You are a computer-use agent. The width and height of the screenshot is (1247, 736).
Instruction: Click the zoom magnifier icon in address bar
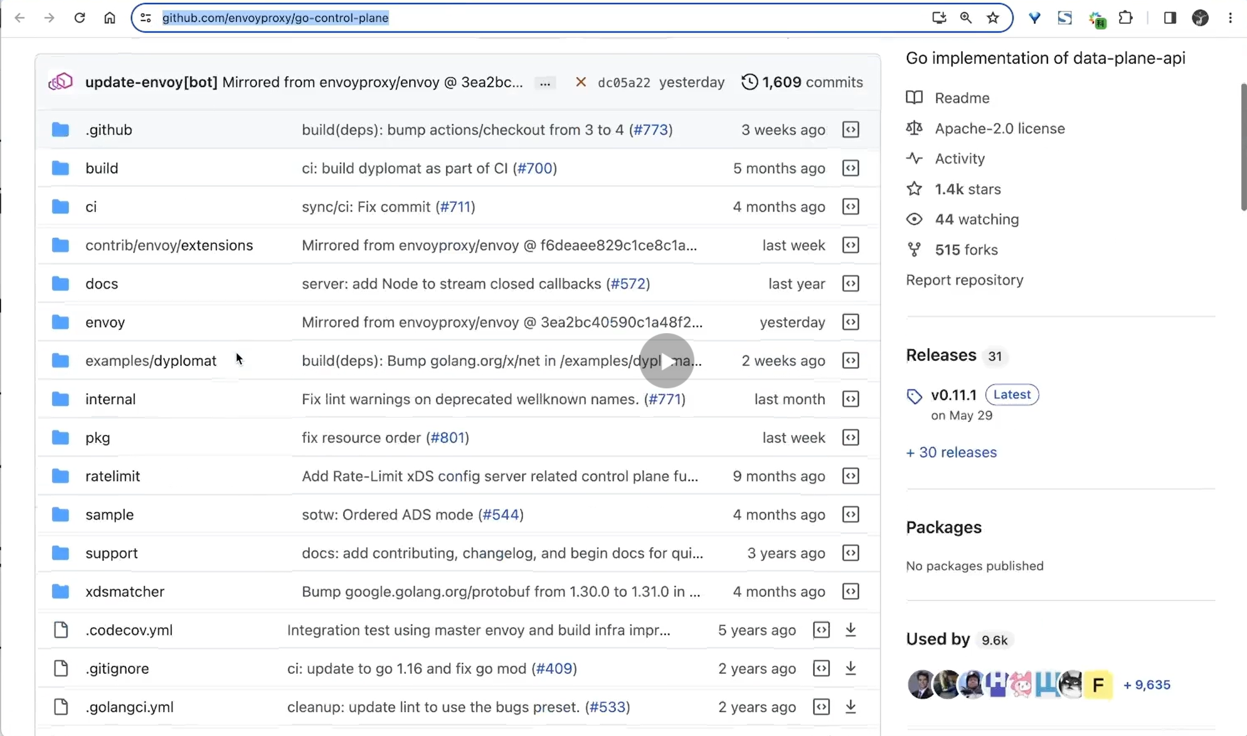(x=966, y=18)
